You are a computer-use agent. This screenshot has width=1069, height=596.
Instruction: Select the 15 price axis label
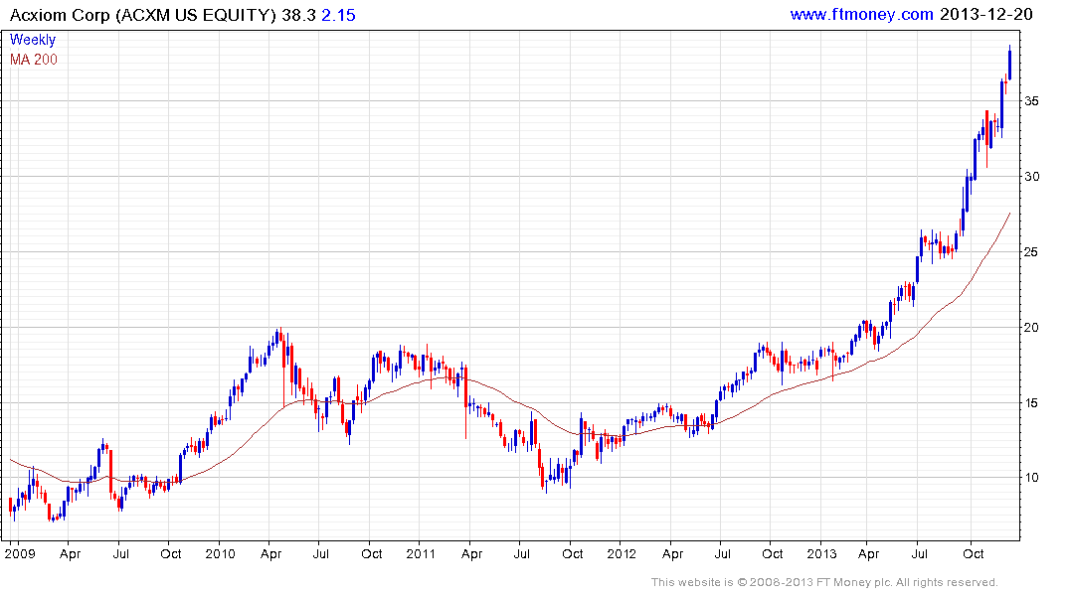point(1031,403)
